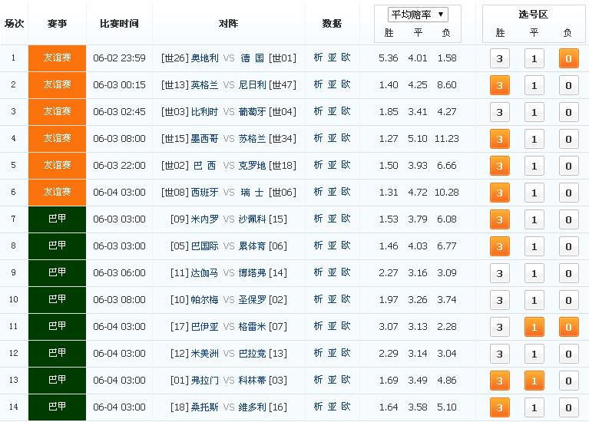The width and height of the screenshot is (589, 422).
Task: Open team 尼日利 in match 2
Action: [252, 85]
